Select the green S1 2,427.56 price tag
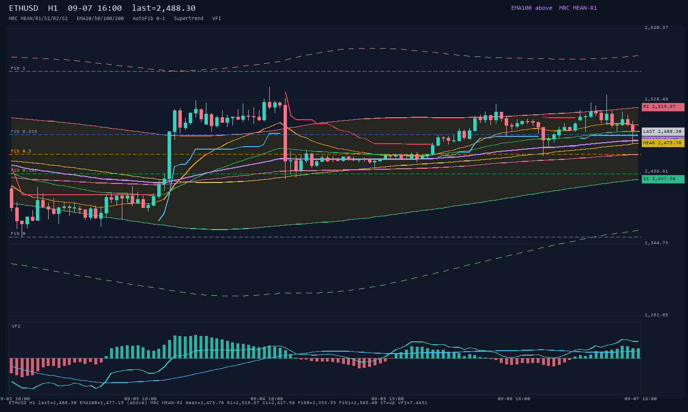688x412 pixels. coord(663,179)
